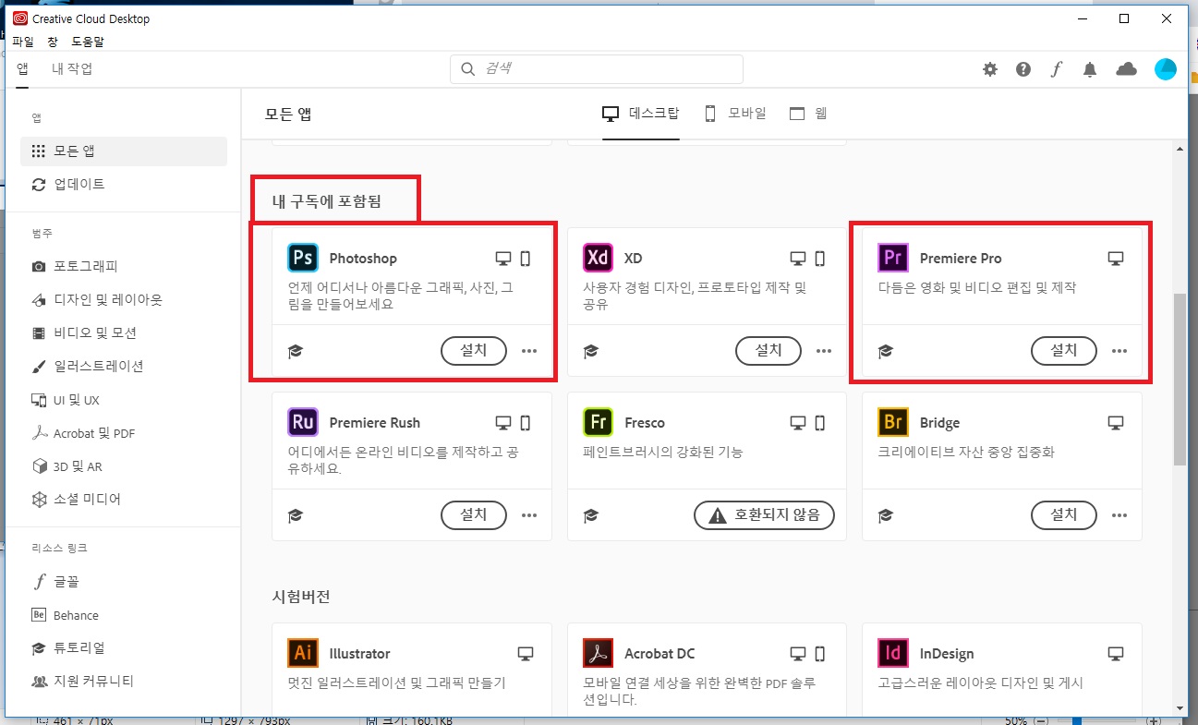Open 지원 커뮤니티 resource link

click(124, 682)
